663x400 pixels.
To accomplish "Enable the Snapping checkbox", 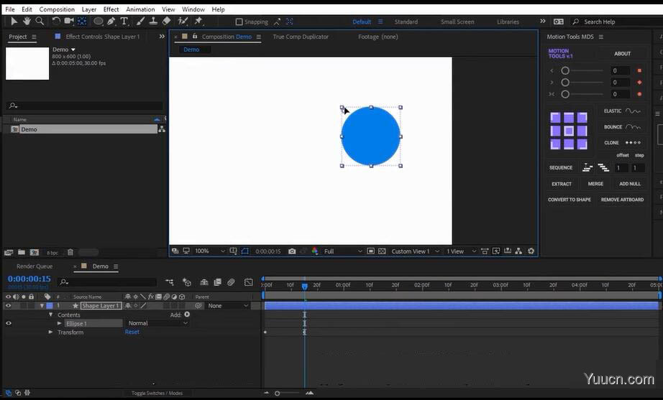I will pyautogui.click(x=239, y=22).
